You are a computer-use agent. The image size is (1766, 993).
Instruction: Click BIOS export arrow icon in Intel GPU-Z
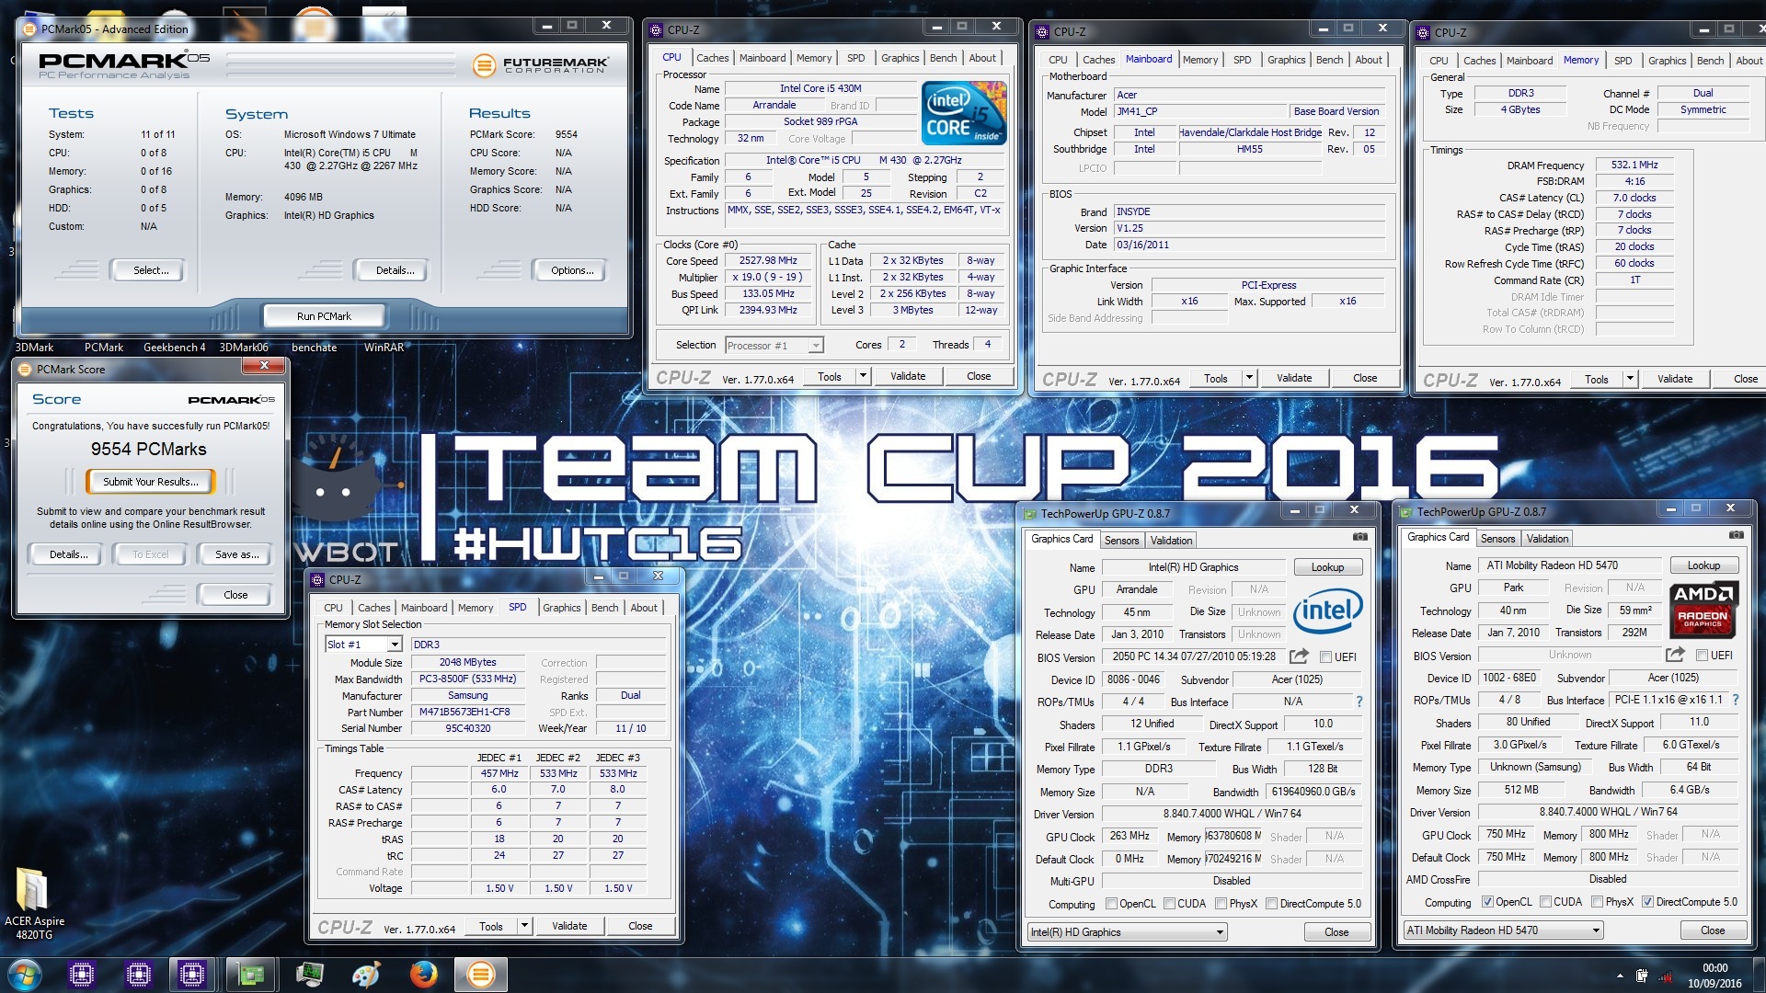tap(1299, 656)
